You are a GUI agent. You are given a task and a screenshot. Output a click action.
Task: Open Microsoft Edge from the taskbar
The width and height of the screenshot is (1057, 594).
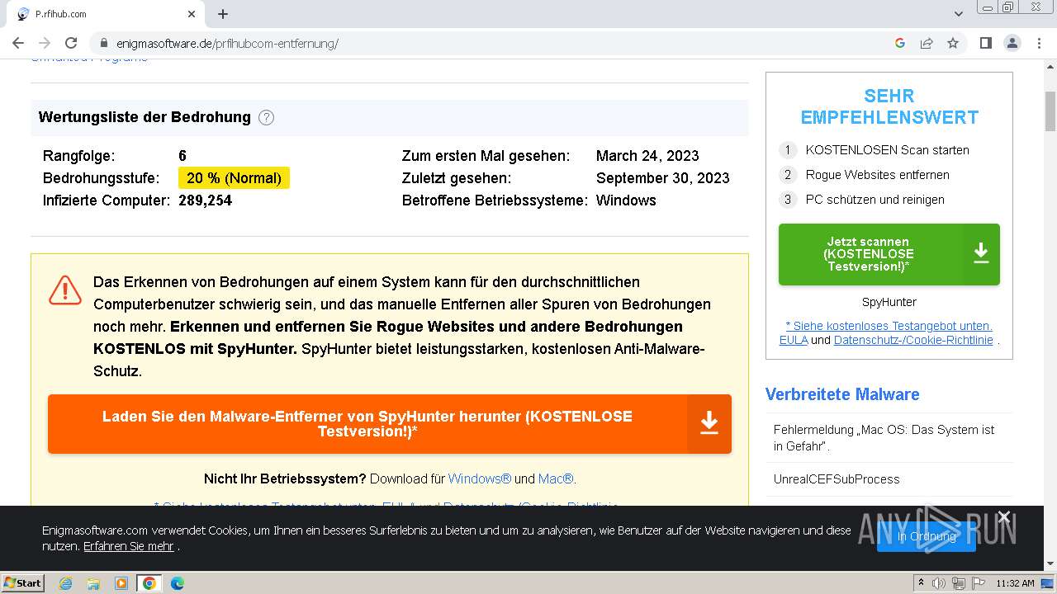pos(178,583)
